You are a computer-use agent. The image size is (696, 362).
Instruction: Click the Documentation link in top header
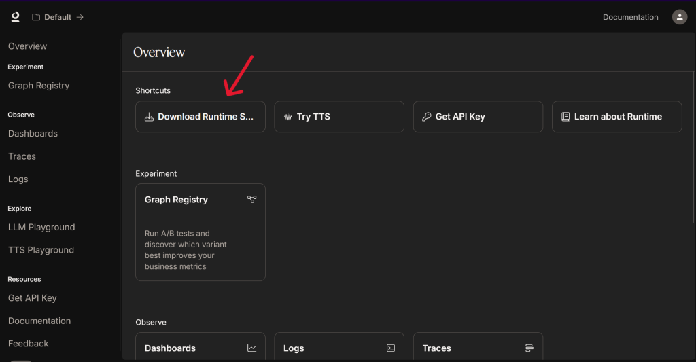pyautogui.click(x=630, y=17)
